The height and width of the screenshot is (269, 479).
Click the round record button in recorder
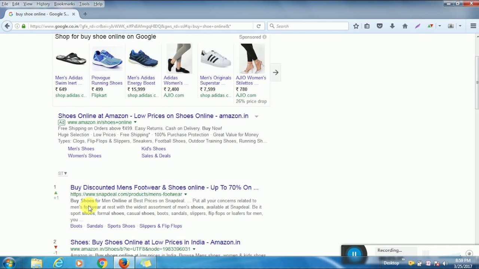469,254
